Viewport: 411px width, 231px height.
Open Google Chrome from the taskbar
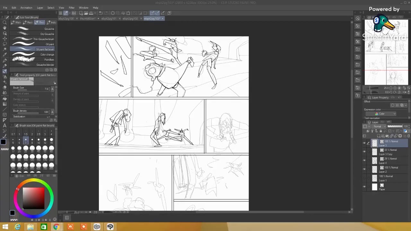(56, 227)
